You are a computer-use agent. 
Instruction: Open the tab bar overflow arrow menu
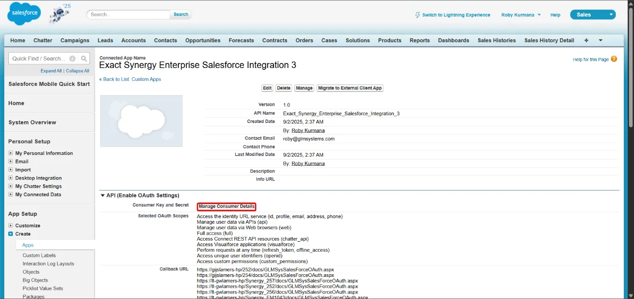pos(600,40)
